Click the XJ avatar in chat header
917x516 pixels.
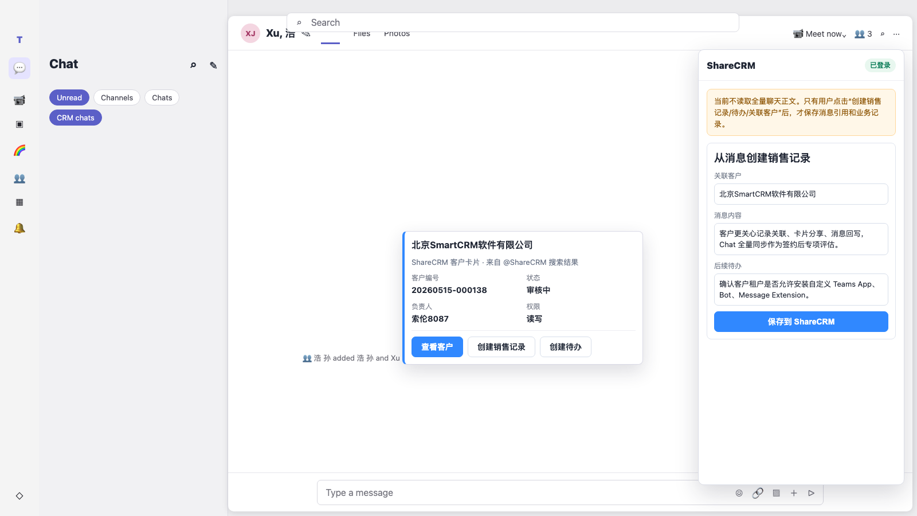(250, 33)
